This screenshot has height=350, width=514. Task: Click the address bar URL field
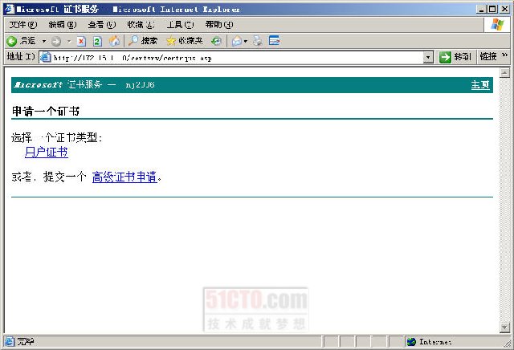click(233, 57)
